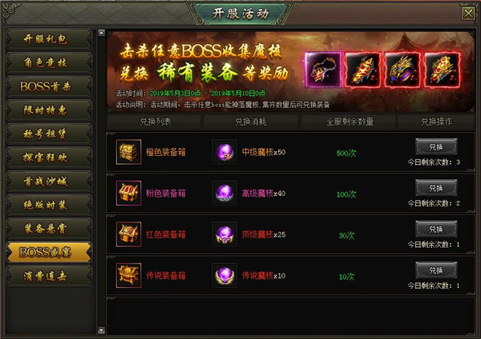Image resolution: width=481 pixels, height=339 pixels.
Task: Select the 传说魔核 winged orb icon
Action: coord(224,275)
